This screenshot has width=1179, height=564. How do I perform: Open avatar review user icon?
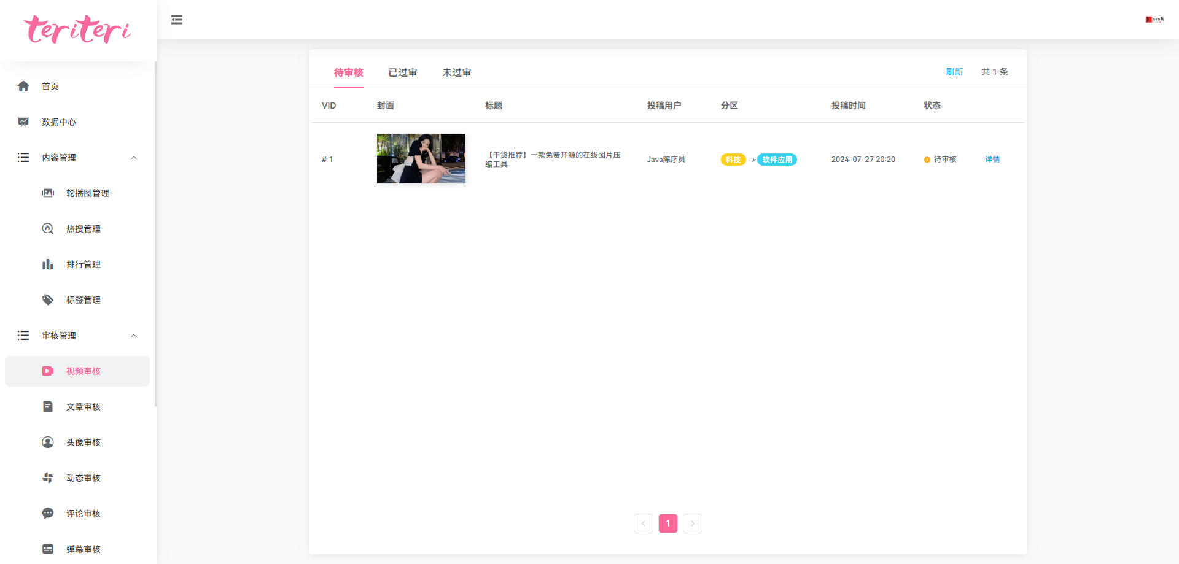point(48,442)
